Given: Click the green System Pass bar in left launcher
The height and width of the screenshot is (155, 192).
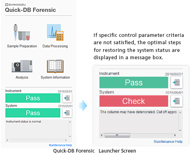Looking at the screenshot, I should (x=33, y=113).
